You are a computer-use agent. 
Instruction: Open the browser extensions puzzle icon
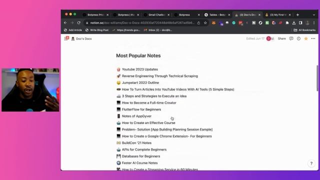287,23
